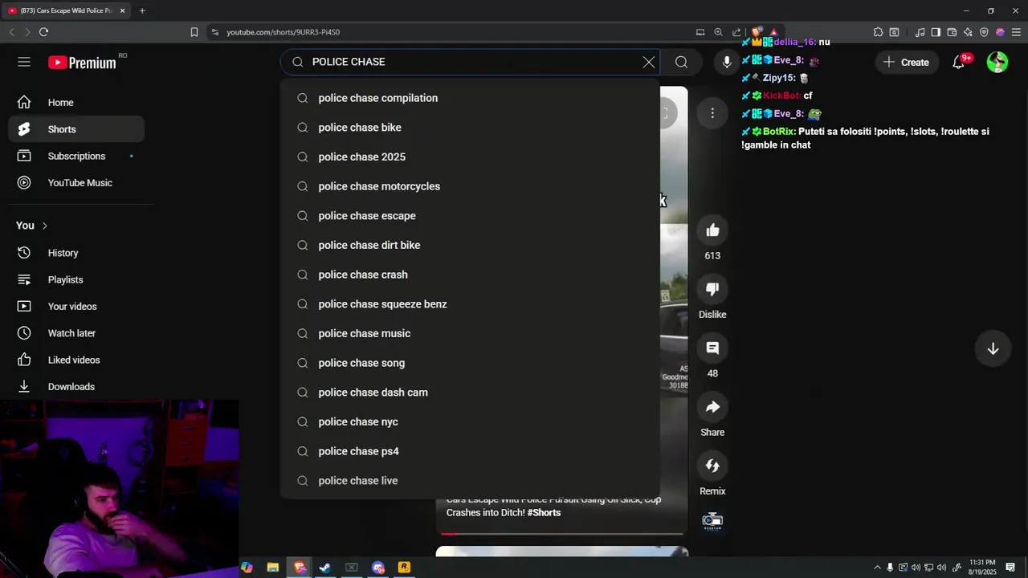
Task: Remix this Short
Action: pos(712,466)
